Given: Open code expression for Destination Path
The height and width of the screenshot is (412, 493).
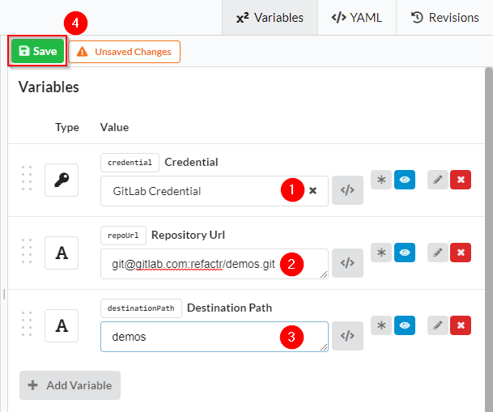Looking at the screenshot, I should tap(347, 336).
